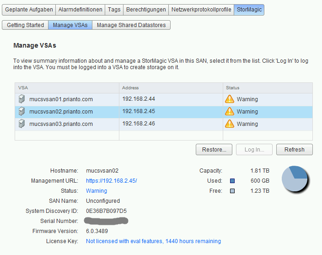Screen dimensions: 322x255
Task: Click warning icon in mucsvsan01 row
Action: [230, 99]
